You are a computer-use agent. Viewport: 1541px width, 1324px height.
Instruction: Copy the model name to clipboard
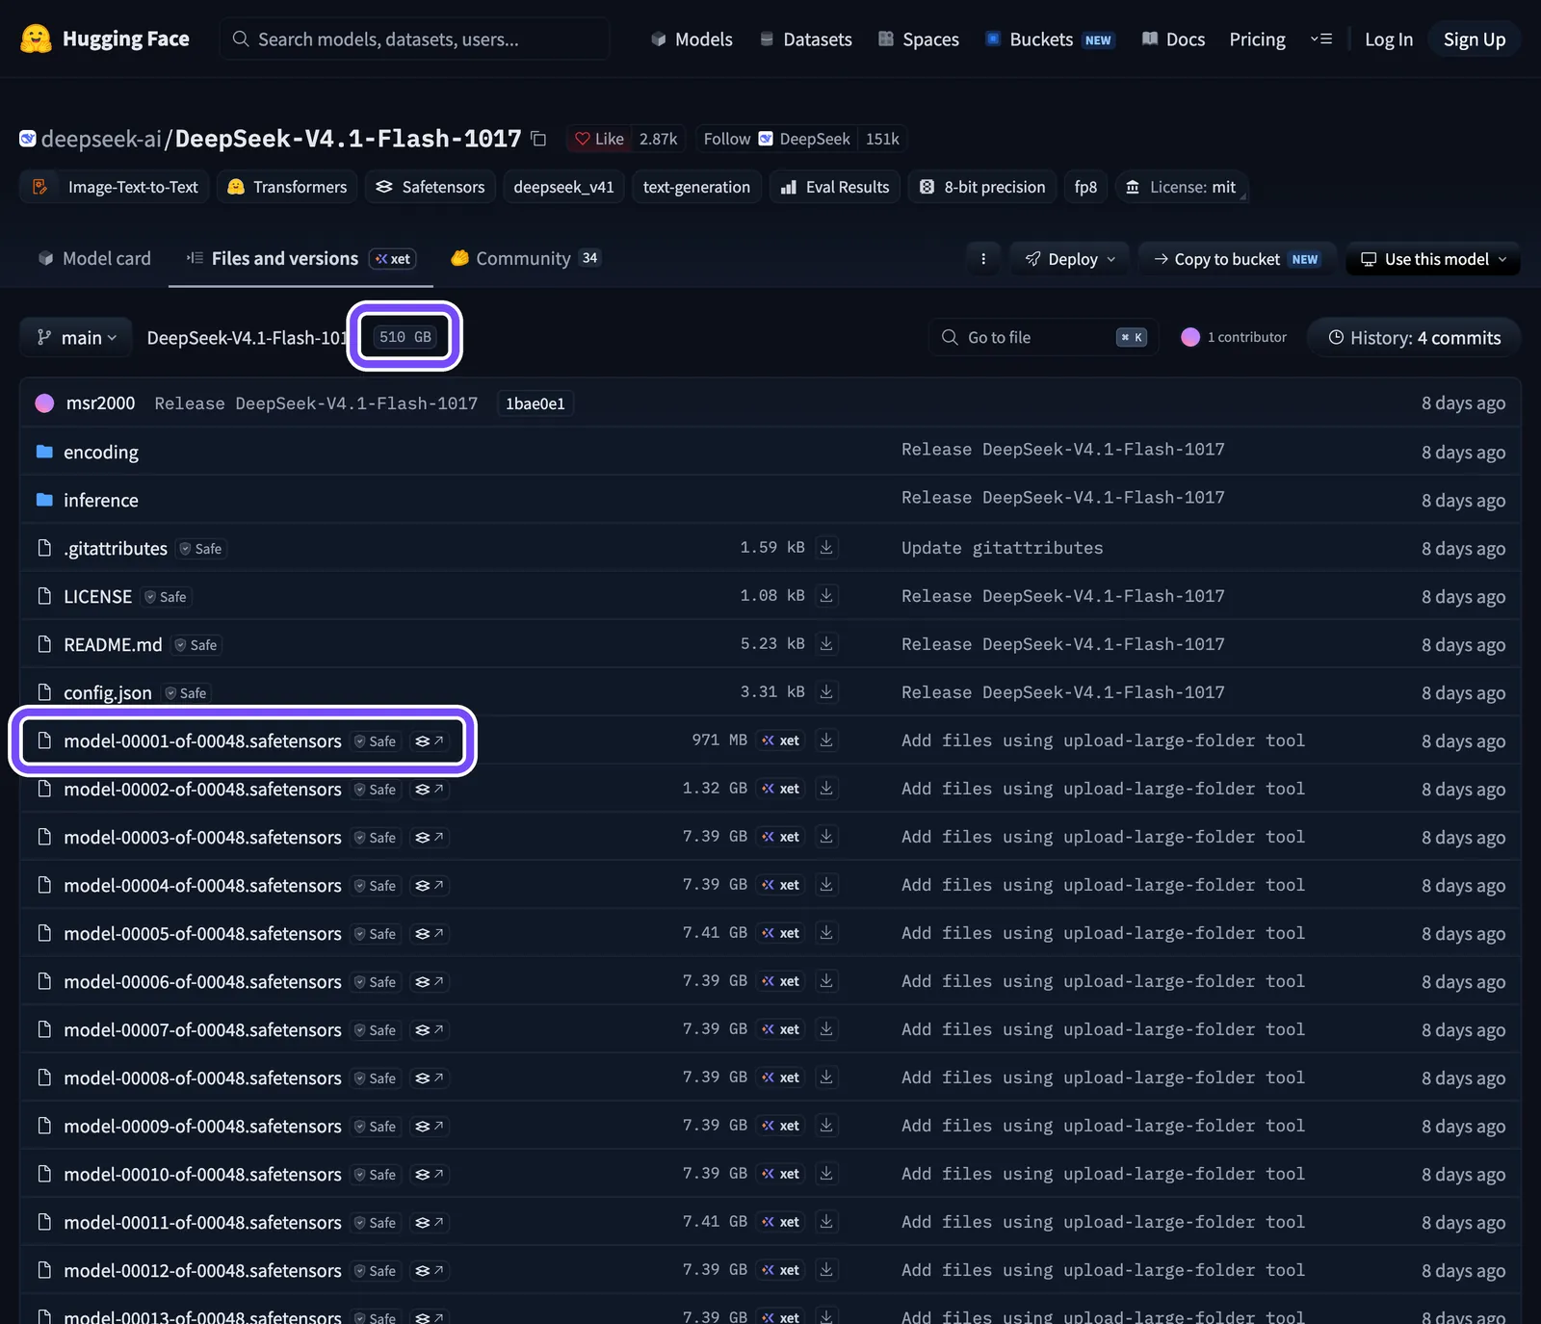tap(538, 139)
